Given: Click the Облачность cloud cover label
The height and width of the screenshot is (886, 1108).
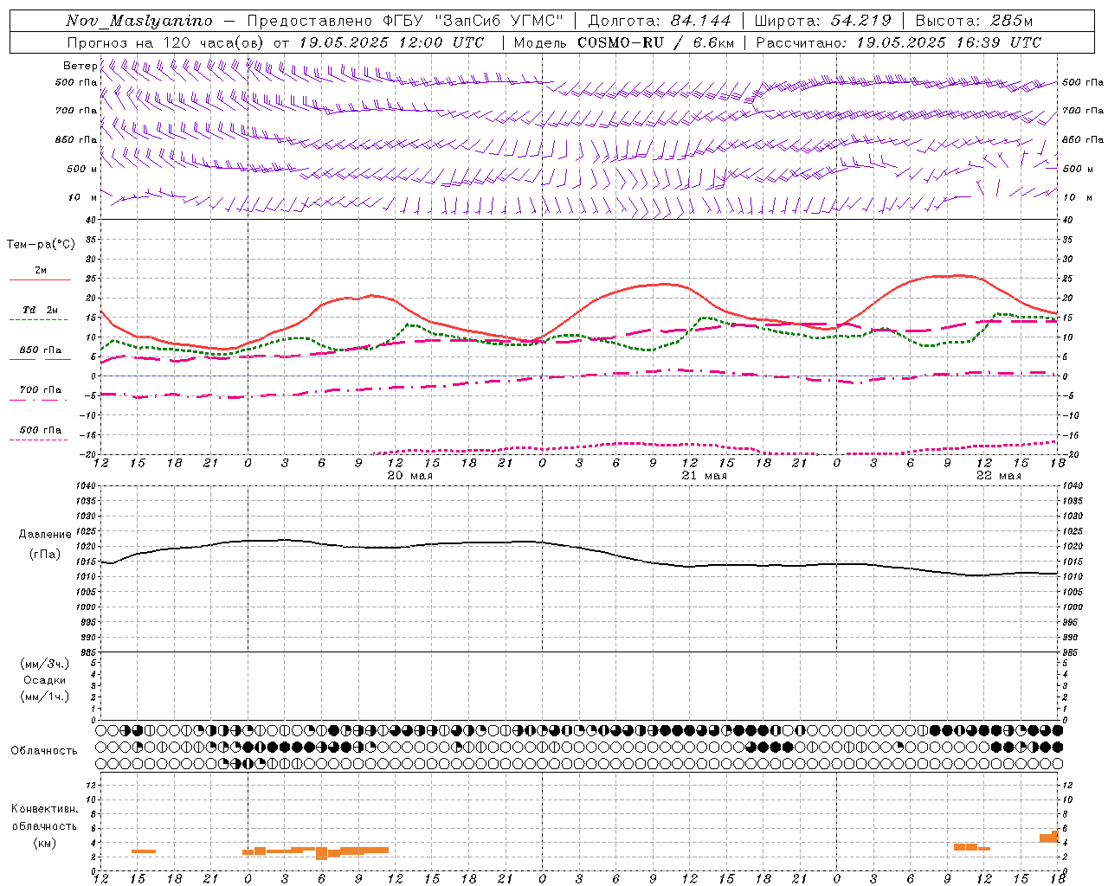Looking at the screenshot, I should click(x=44, y=750).
